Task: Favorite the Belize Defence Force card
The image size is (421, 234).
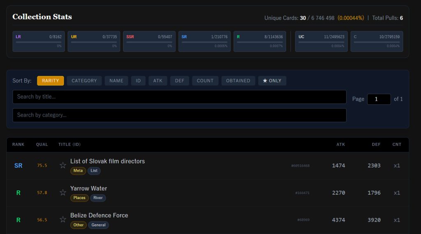Action: (63, 220)
